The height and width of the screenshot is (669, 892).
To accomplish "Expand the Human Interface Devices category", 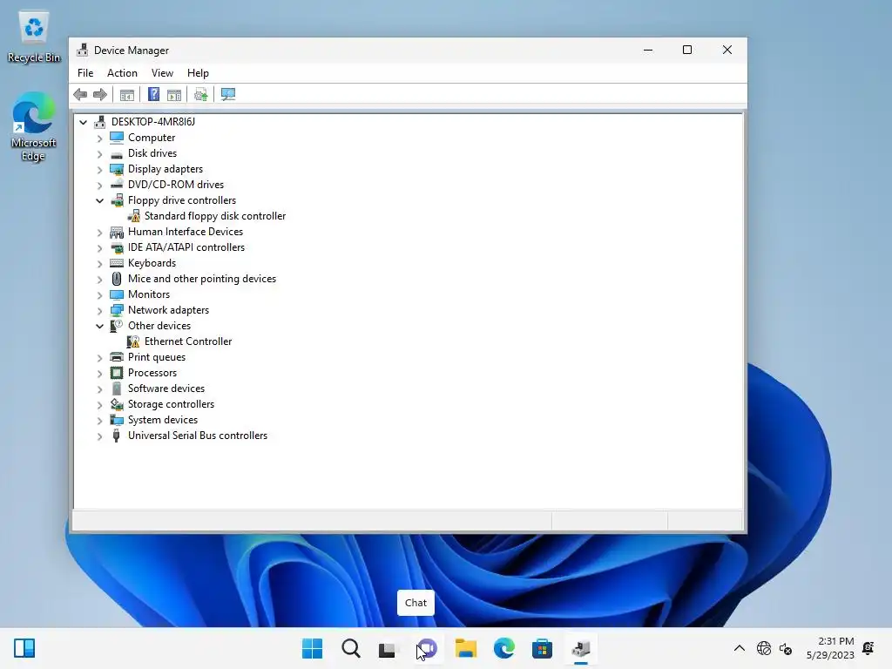I will 99,233.
